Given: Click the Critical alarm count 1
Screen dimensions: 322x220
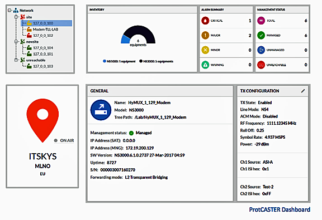Looking at the screenshot, I should pos(250,21).
